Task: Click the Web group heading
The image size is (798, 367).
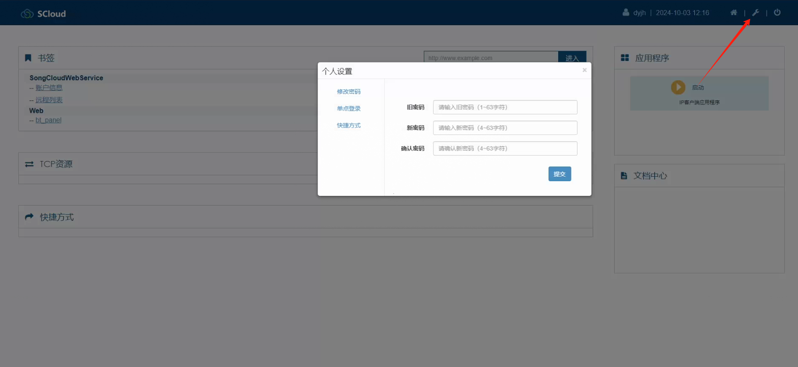Action: point(36,111)
